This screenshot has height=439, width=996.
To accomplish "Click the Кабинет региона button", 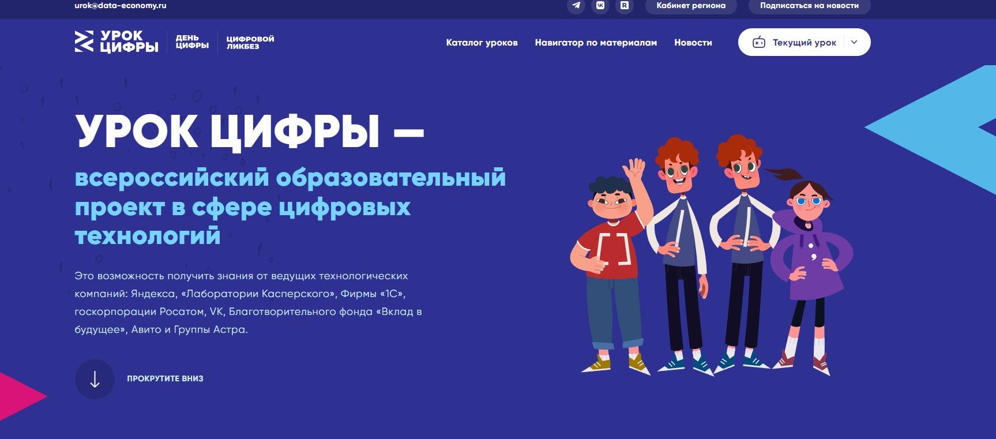I will pyautogui.click(x=691, y=6).
